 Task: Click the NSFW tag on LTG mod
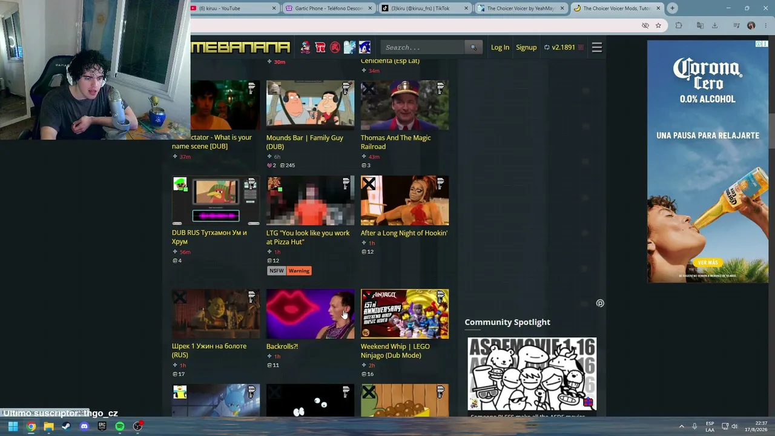point(277,271)
